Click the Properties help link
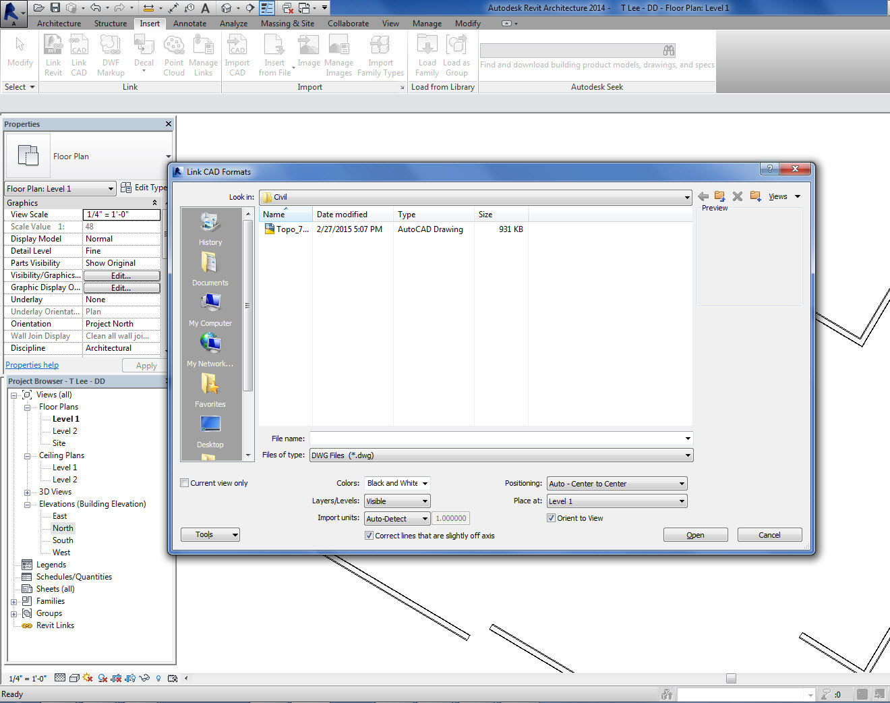This screenshot has height=703, width=890. coord(32,365)
